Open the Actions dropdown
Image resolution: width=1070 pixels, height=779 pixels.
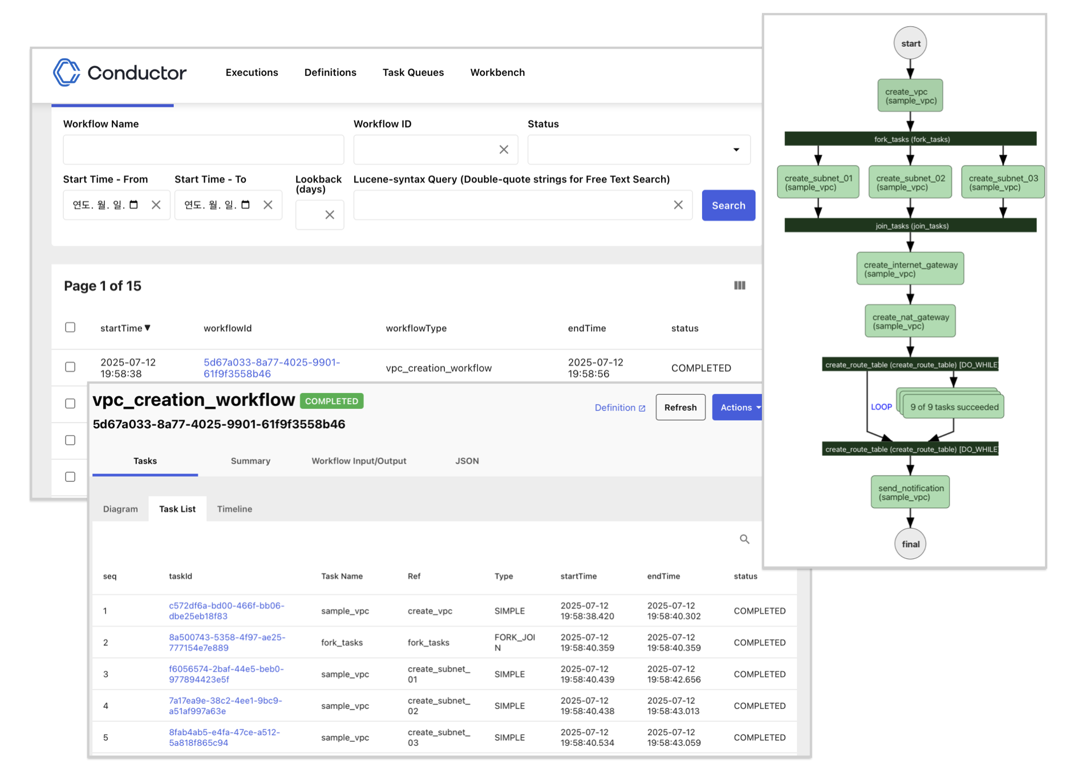[737, 407]
